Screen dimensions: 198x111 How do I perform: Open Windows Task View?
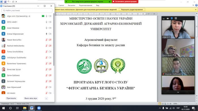[17, 108]
